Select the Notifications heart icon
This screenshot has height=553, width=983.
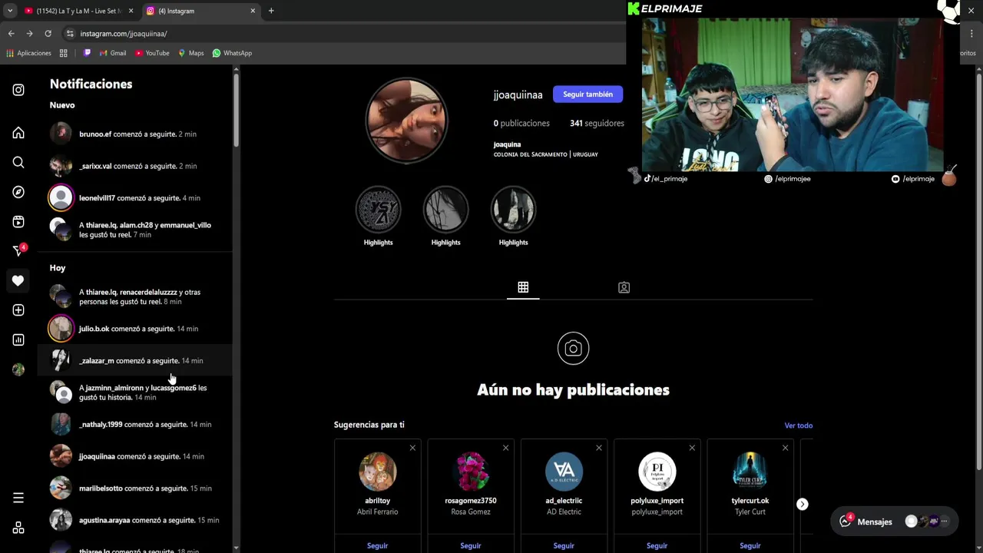click(x=18, y=280)
